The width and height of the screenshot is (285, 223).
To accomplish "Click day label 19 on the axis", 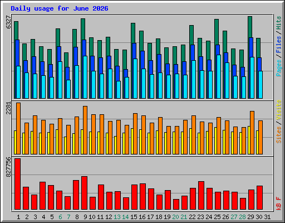I will (x=167, y=217).
